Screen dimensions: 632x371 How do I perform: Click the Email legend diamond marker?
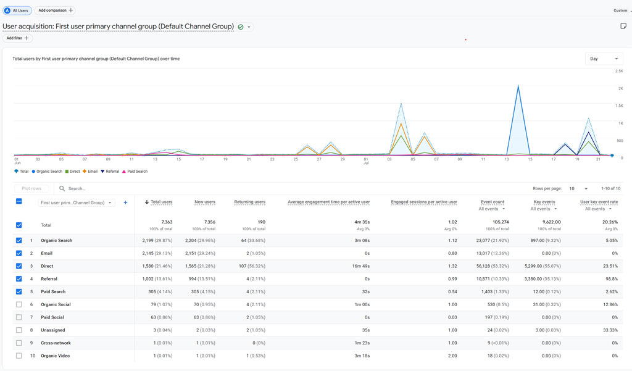click(85, 172)
